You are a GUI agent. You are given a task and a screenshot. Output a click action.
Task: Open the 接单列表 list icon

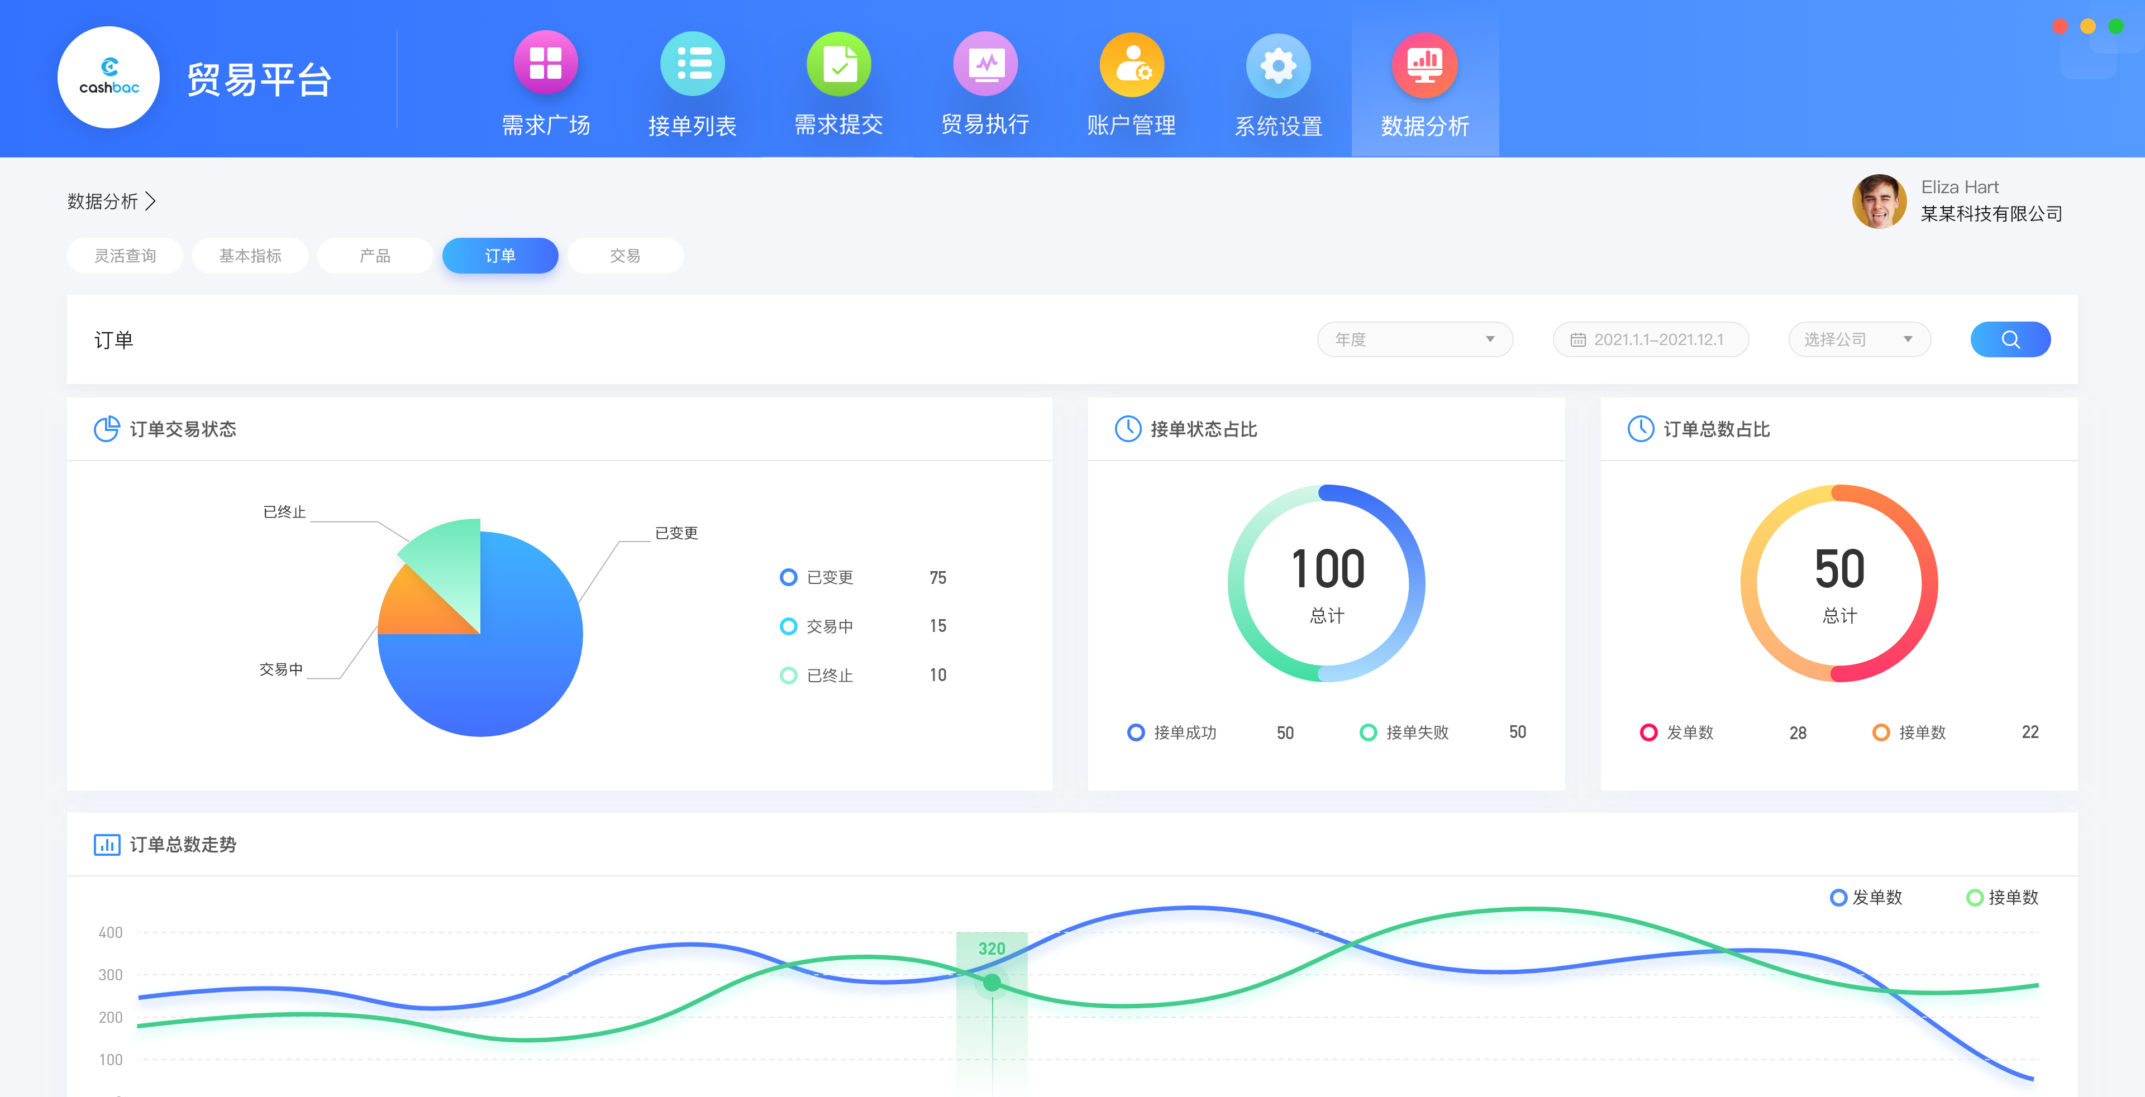click(x=692, y=63)
